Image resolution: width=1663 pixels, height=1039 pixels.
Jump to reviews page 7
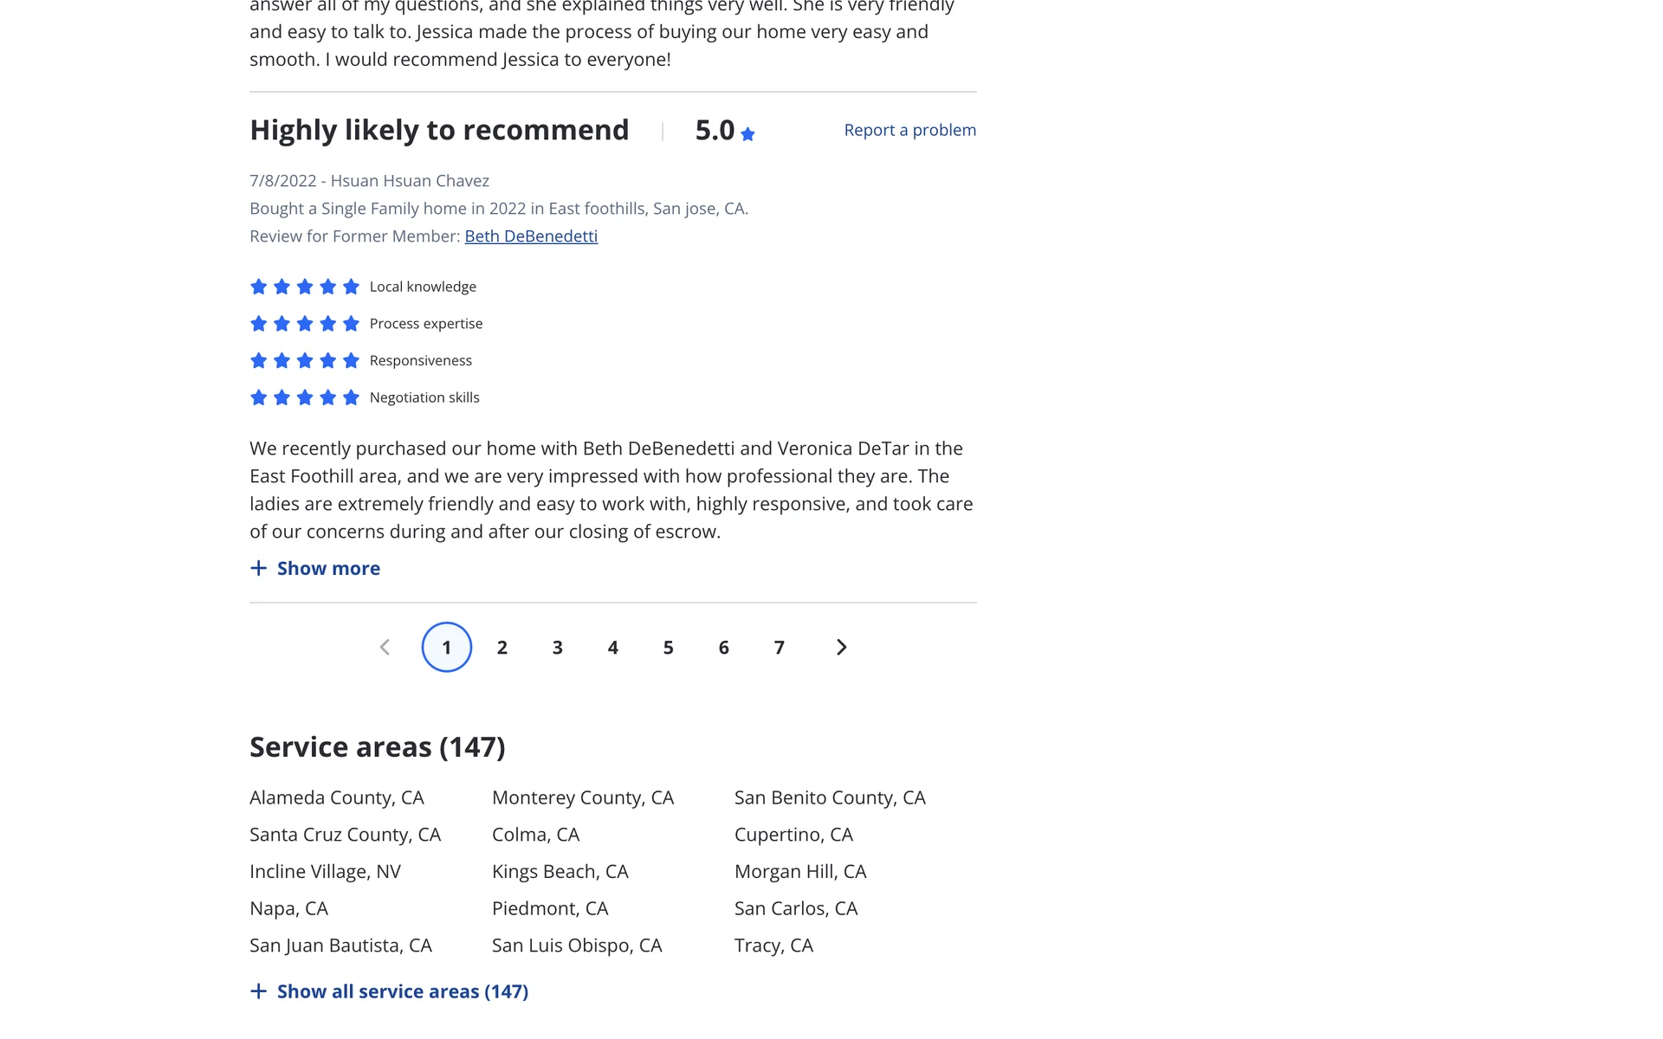pos(780,648)
